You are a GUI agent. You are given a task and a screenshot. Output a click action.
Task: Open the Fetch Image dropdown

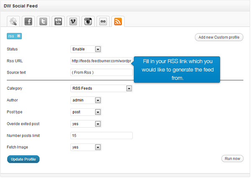tap(86, 147)
